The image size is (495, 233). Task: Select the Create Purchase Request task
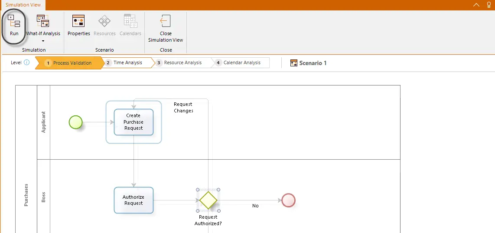[x=134, y=122]
